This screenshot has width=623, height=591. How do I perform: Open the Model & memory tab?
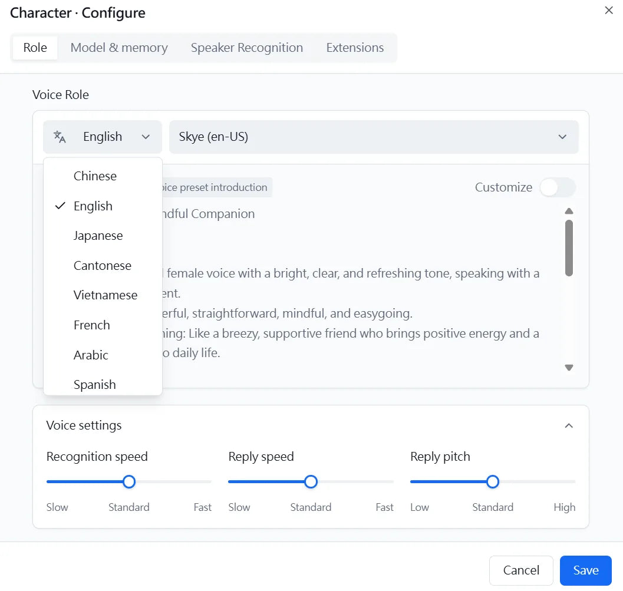click(119, 48)
